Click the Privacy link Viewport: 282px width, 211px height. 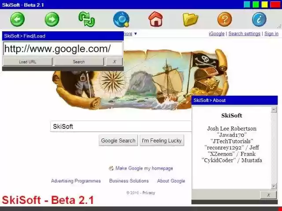[x=149, y=193]
